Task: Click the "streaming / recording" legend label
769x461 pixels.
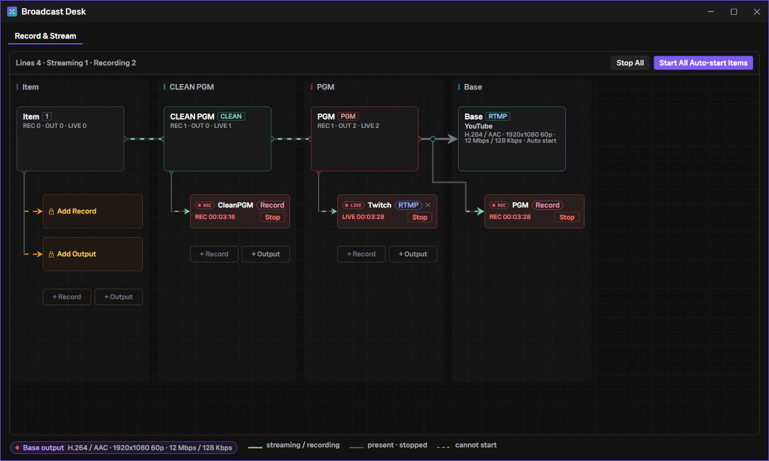Action: coord(303,445)
